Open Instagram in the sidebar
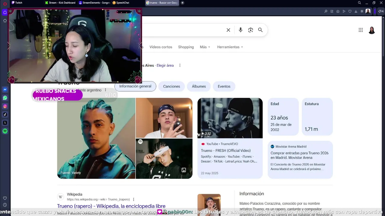 tap(5, 106)
